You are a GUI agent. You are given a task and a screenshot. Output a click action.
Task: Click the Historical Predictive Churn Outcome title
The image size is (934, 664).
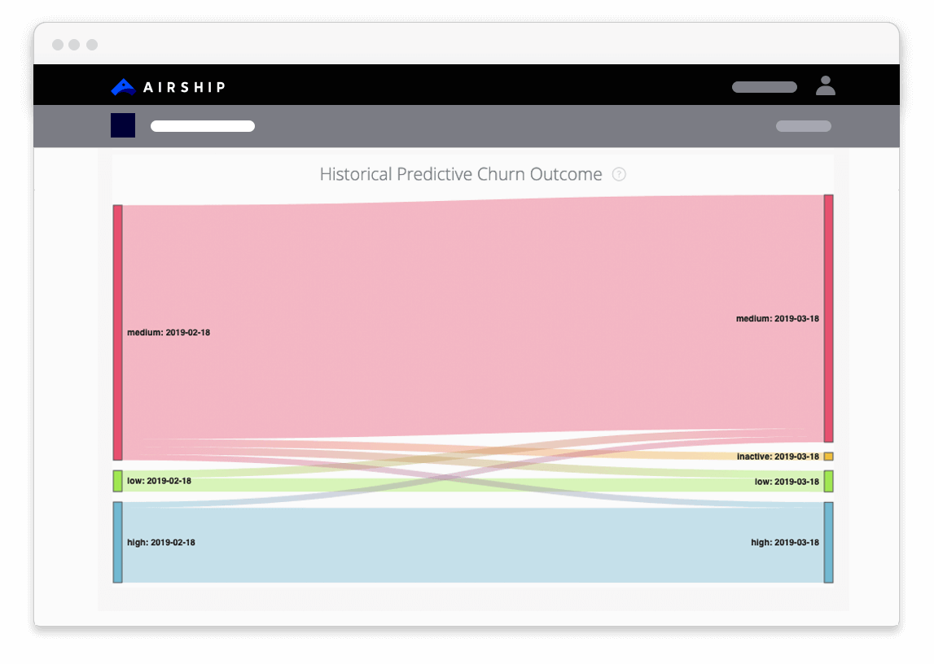point(461,174)
